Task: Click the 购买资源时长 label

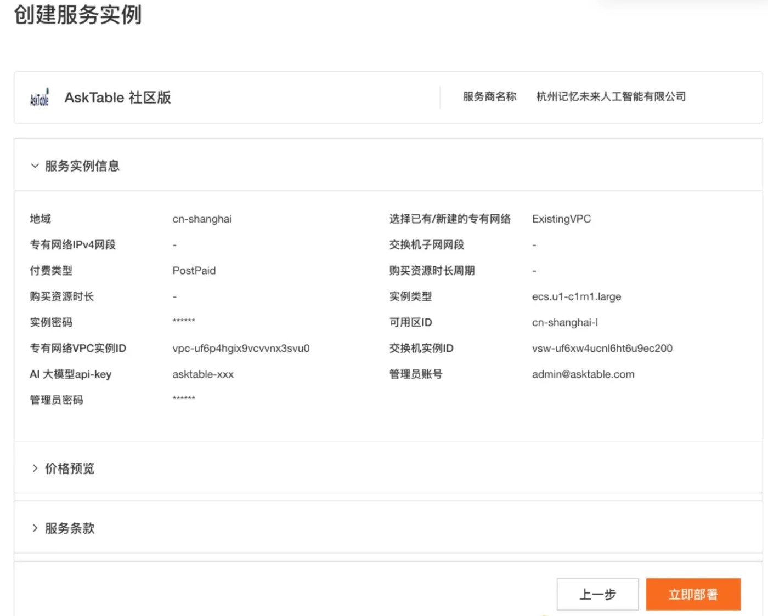Action: (x=61, y=296)
